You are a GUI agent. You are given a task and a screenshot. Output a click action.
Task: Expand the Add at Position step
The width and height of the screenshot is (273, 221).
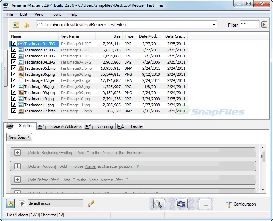(17, 166)
